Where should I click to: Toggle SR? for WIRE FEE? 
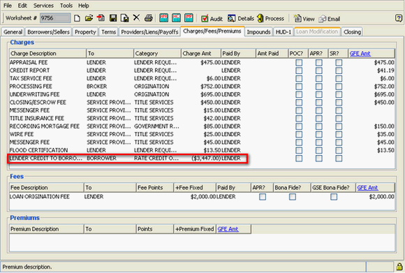click(x=339, y=135)
